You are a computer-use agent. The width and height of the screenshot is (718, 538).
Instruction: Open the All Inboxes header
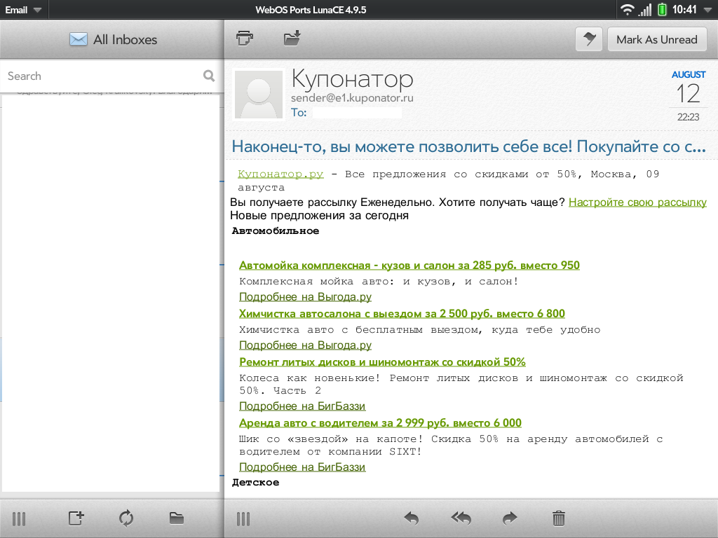112,40
